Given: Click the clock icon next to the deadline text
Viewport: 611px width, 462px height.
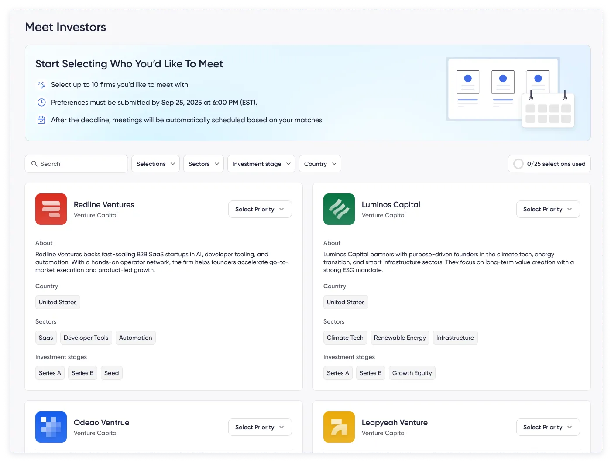Looking at the screenshot, I should click(41, 102).
